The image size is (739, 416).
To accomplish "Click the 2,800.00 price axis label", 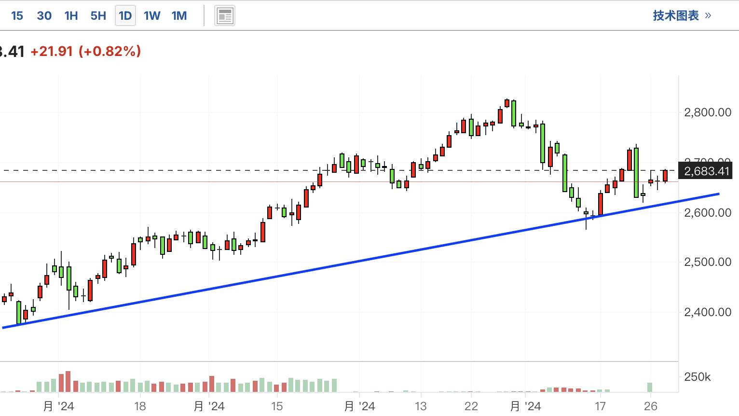I will tap(708, 112).
